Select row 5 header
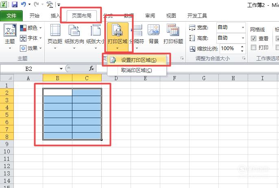Screen dimensions: 279x188 pyautogui.click(x=7, y=115)
